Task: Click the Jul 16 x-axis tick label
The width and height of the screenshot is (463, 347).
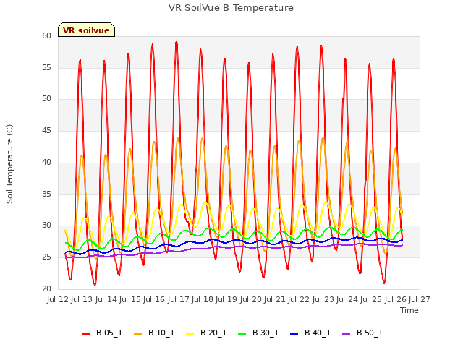Action: [155, 299]
